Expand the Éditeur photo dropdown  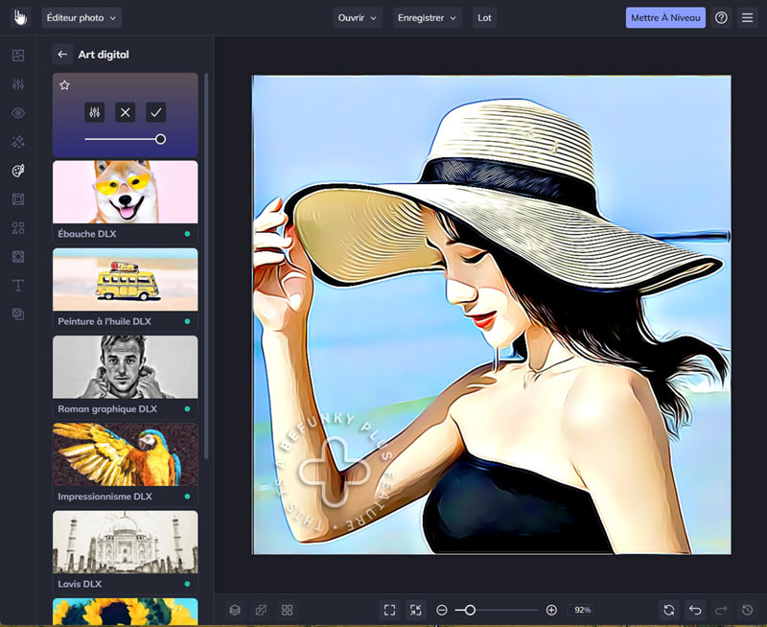point(81,17)
